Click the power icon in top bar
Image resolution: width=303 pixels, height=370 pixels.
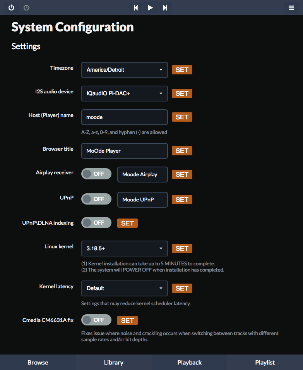(x=11, y=7)
